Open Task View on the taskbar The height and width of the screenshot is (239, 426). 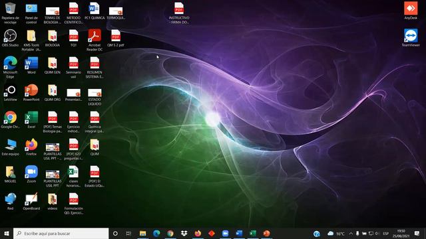pos(128,233)
